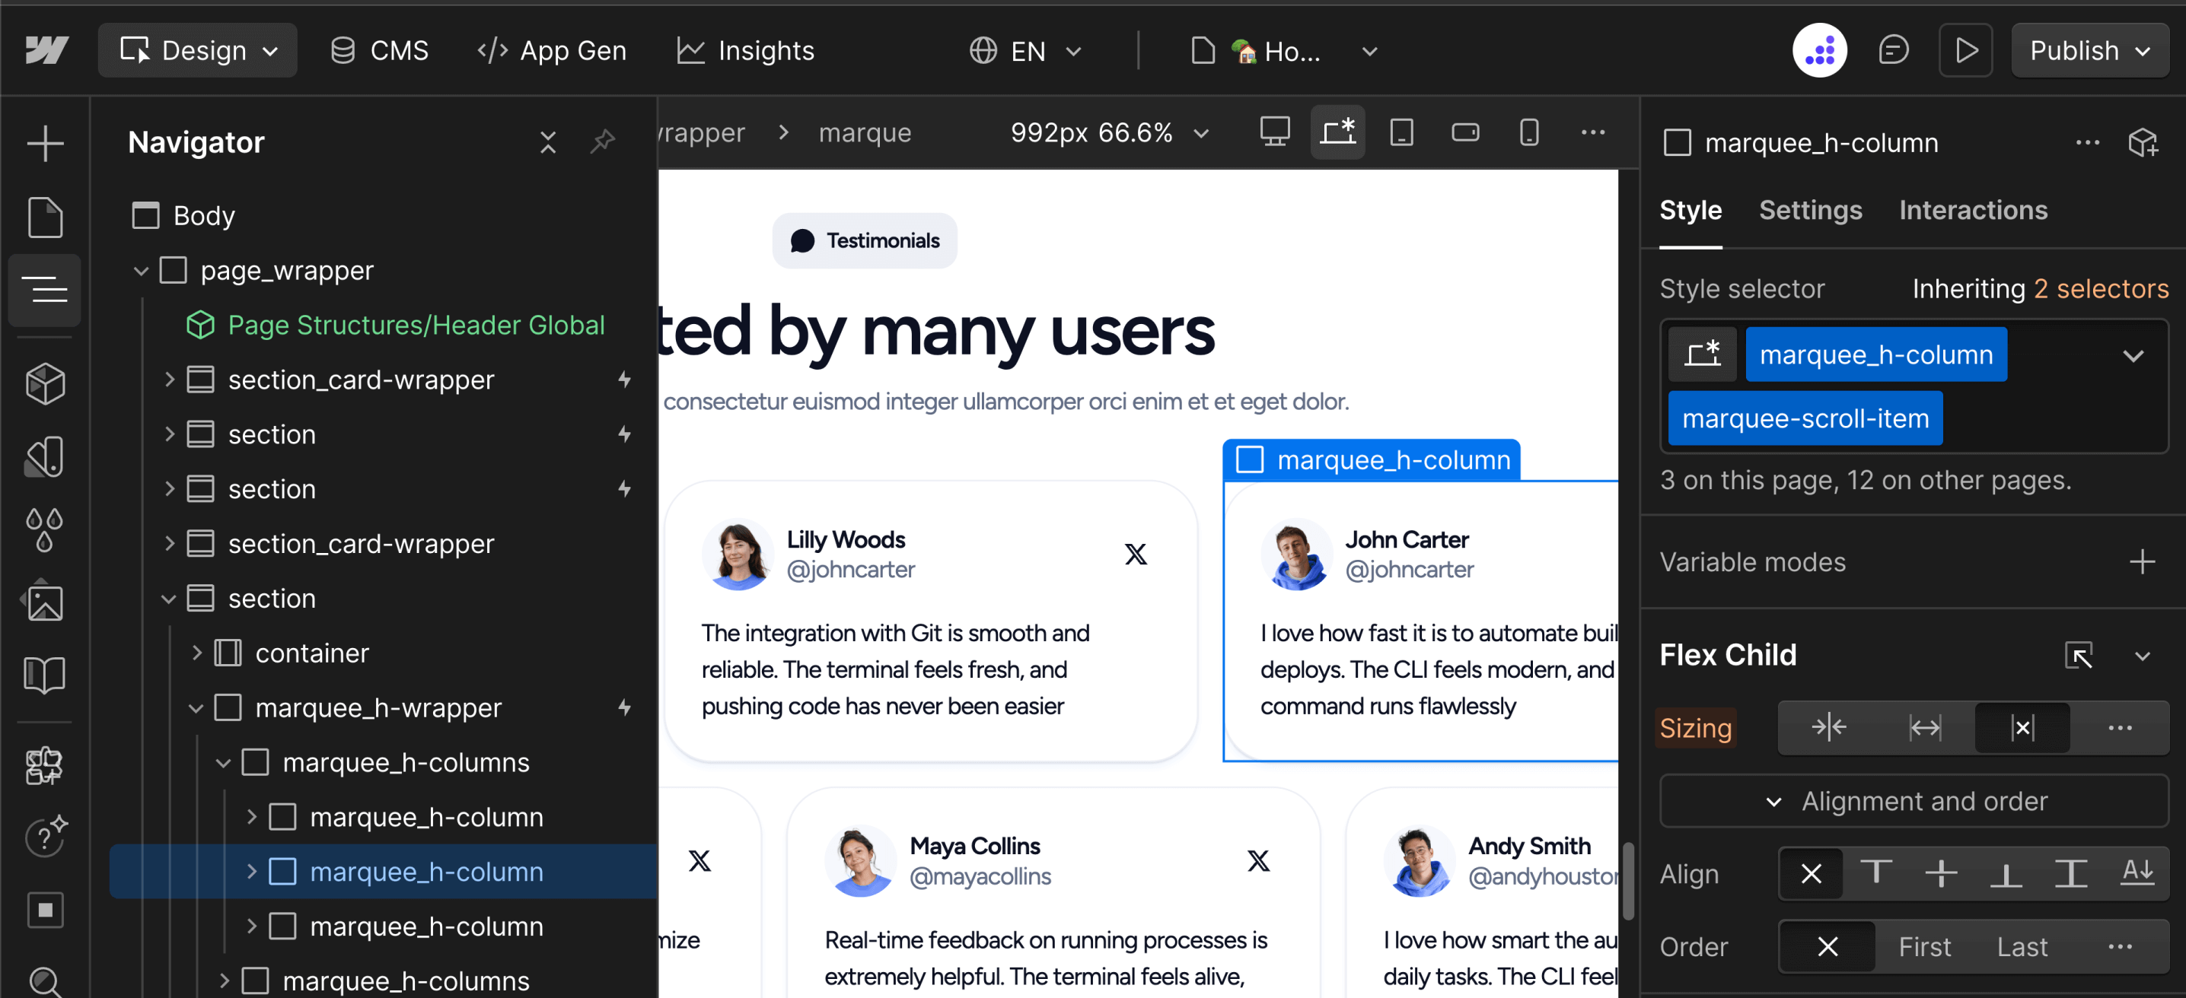The height and width of the screenshot is (998, 2186).
Task: Open the Home page selector dropdown
Action: click(1283, 51)
